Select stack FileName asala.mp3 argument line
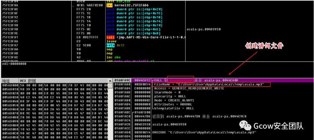This screenshot has height=140, width=314. click(x=209, y=84)
